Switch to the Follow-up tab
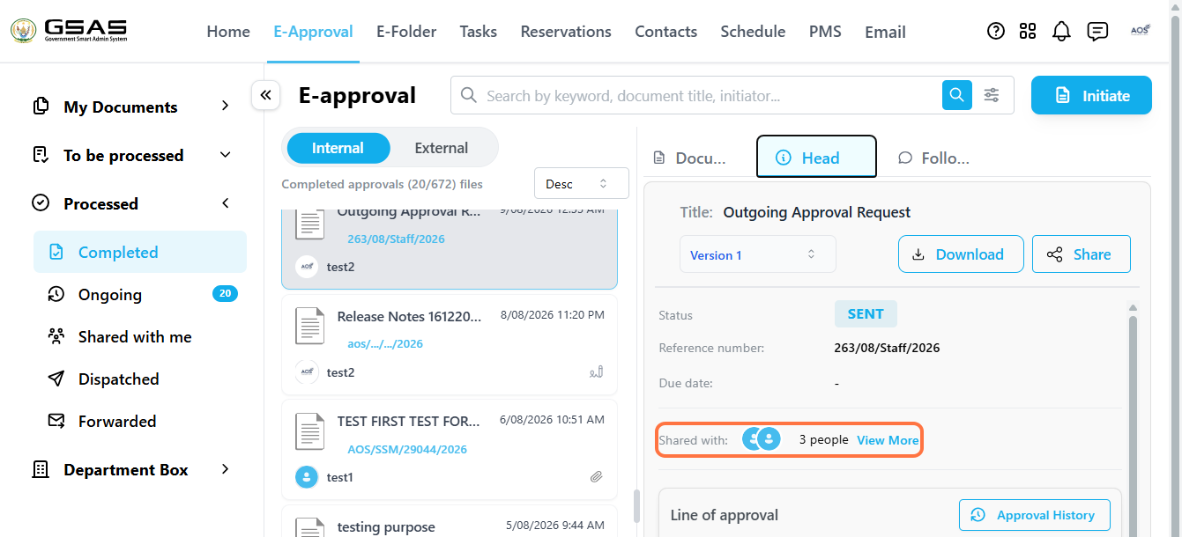This screenshot has height=537, width=1182. 934,158
